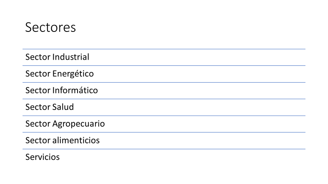Select the divider line above Servicios
Image resolution: width=328 pixels, height=184 pixels.
(164, 149)
